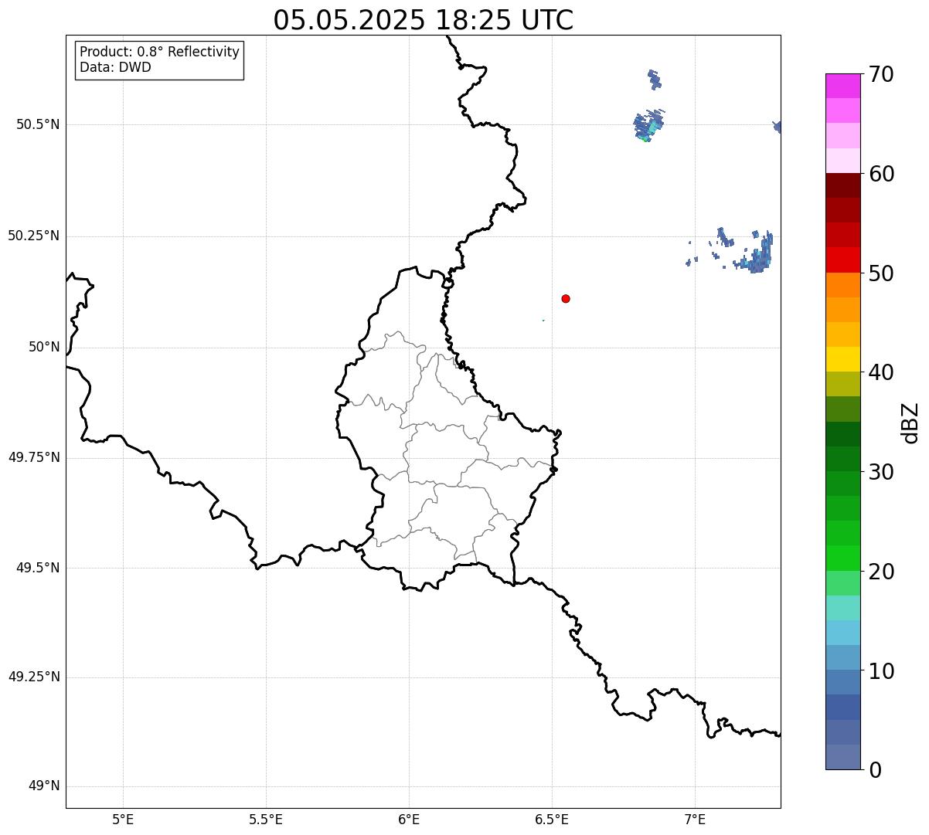Pick the olive swatch below 40 dBZ
This screenshot has height=835, width=929.
pos(842,384)
